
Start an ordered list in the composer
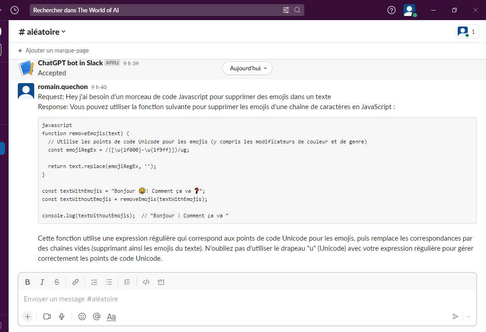(x=94, y=282)
